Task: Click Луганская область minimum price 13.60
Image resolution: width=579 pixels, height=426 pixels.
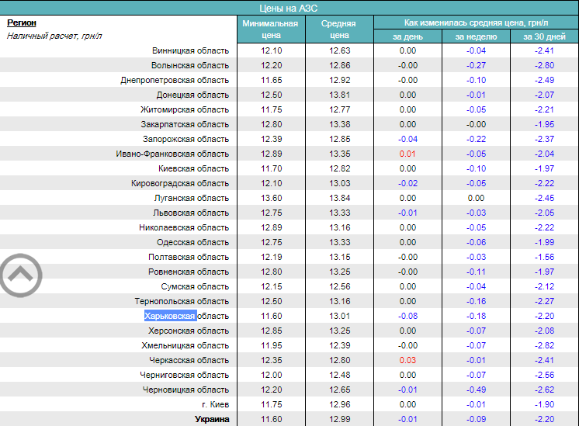Action: pos(270,198)
